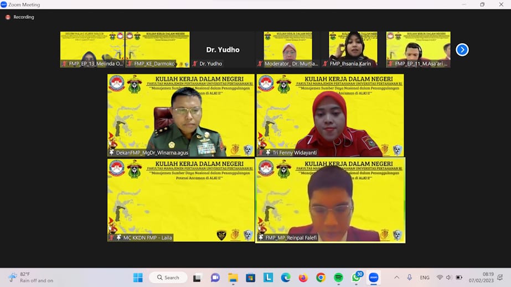Click the Windows Start button
The width and height of the screenshot is (511, 287).
click(x=138, y=278)
